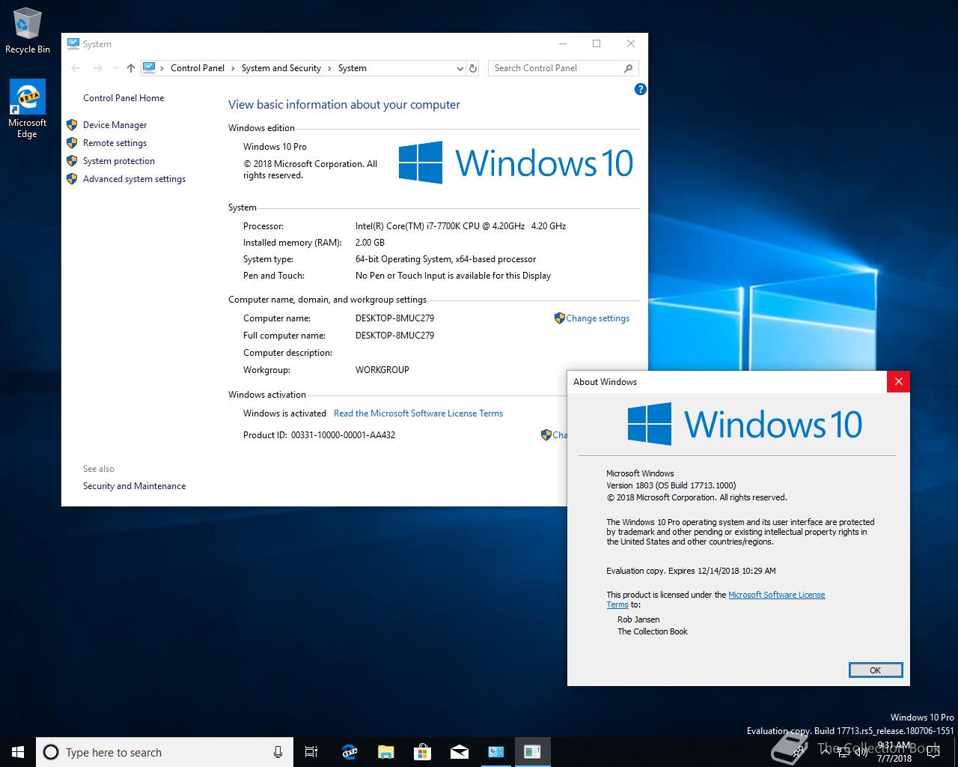
Task: Click the Type here to search box
Action: pos(165,752)
